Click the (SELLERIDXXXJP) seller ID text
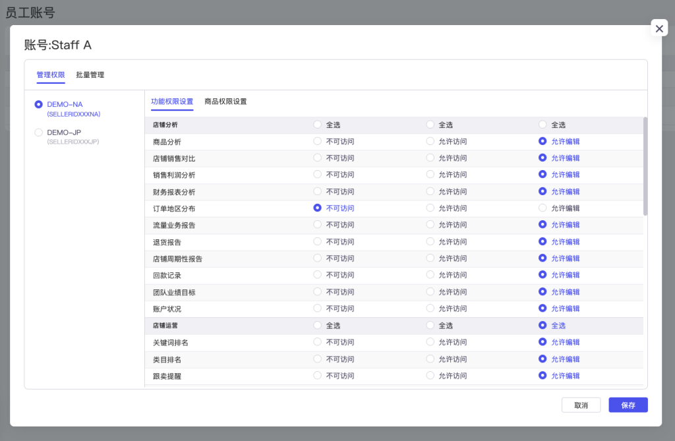This screenshot has width=675, height=441. [x=73, y=142]
